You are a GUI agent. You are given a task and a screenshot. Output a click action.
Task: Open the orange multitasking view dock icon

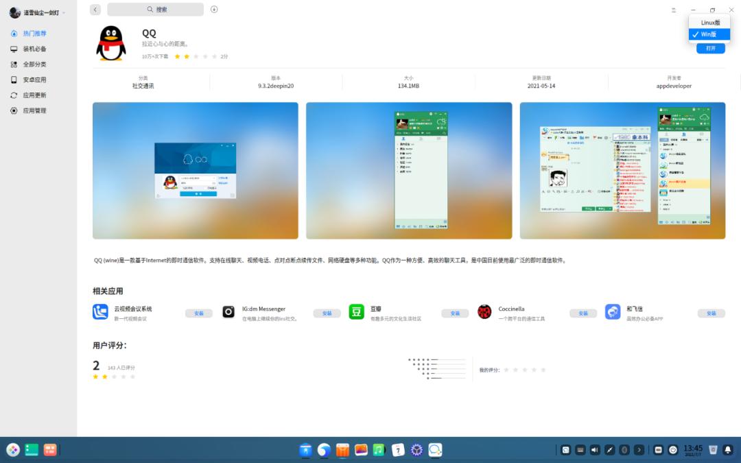pyautogui.click(x=50, y=450)
